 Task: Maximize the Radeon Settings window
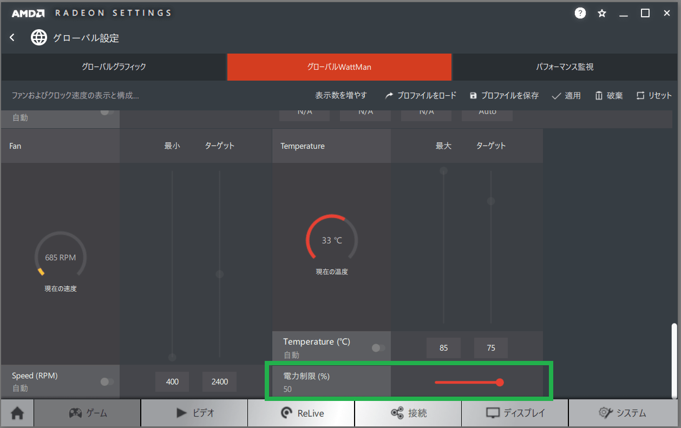tap(645, 13)
